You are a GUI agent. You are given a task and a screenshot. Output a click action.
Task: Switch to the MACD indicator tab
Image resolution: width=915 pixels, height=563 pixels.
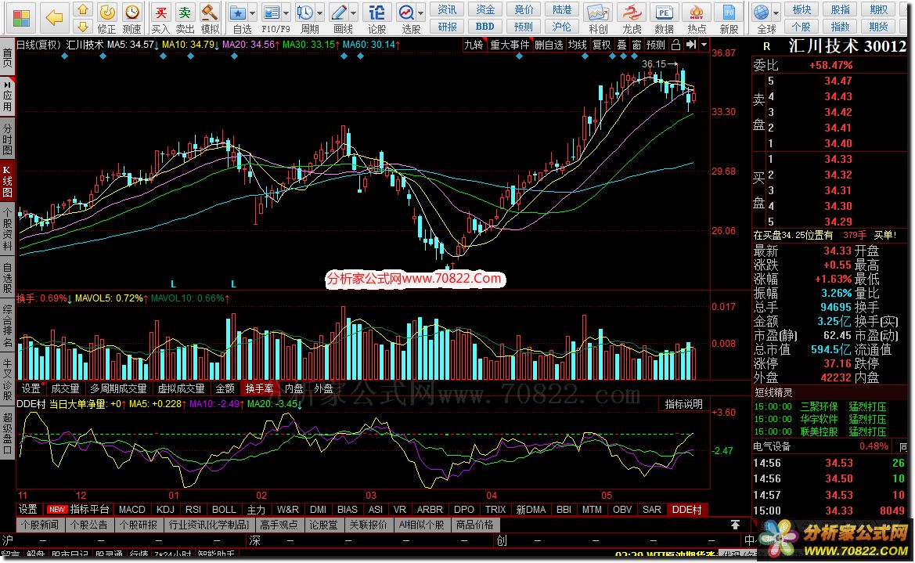131,510
